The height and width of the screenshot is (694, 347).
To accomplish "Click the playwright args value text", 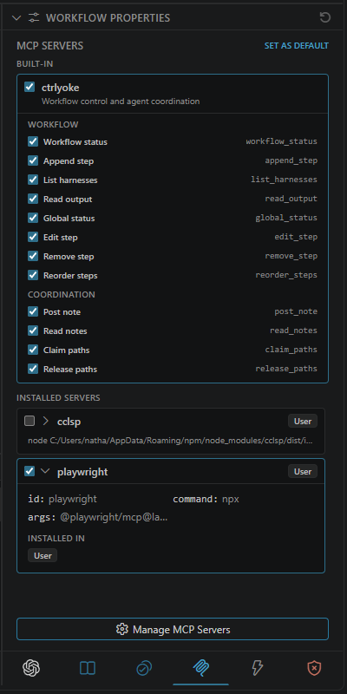I will tap(115, 517).
